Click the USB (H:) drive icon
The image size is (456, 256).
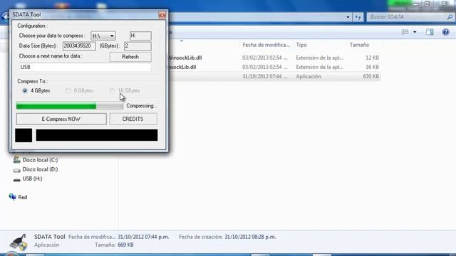17,180
